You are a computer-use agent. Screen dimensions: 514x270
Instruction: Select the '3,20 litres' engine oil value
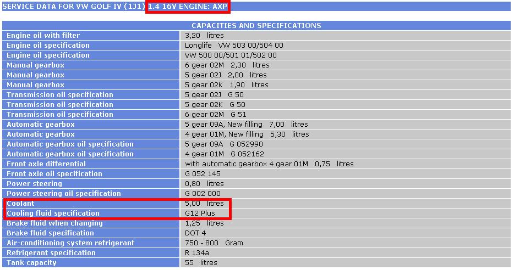tap(204, 35)
